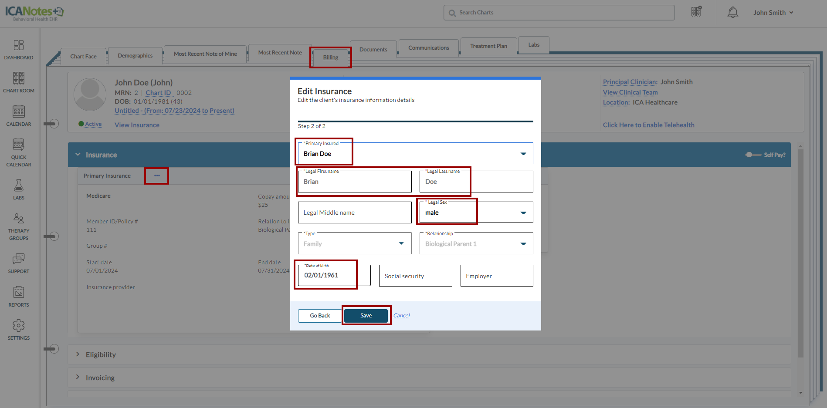The width and height of the screenshot is (827, 408).
Task: Open Primary Insurance three-dot menu
Action: [x=157, y=176]
